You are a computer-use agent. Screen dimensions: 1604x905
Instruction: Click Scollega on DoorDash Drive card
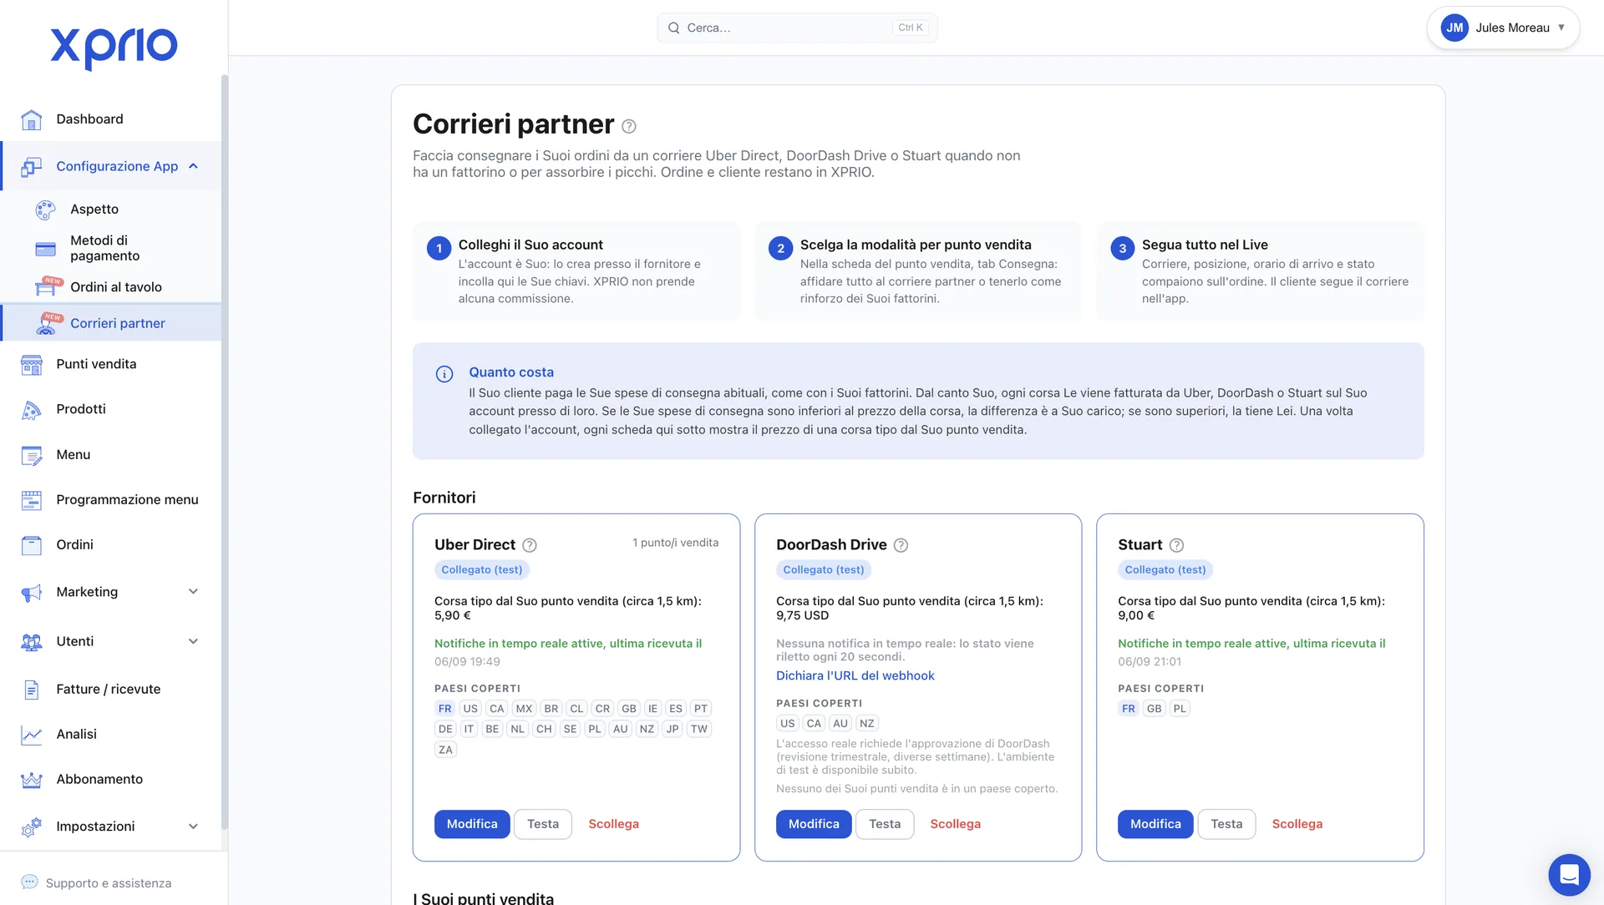955,824
